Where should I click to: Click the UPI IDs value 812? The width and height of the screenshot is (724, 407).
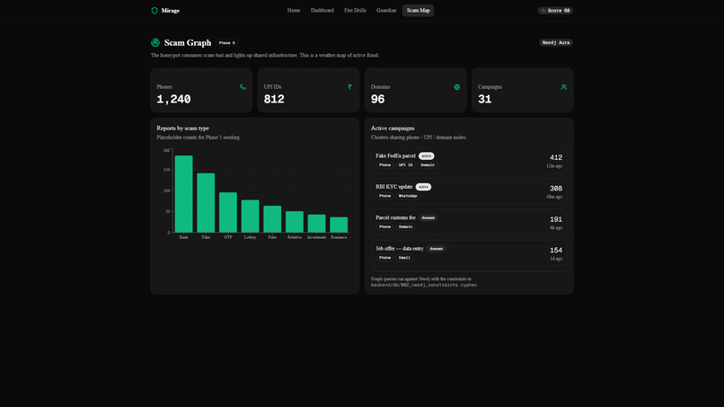[x=274, y=100]
